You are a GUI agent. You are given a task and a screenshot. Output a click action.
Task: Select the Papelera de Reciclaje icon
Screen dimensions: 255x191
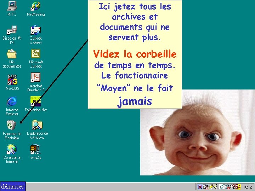[x=11, y=125]
